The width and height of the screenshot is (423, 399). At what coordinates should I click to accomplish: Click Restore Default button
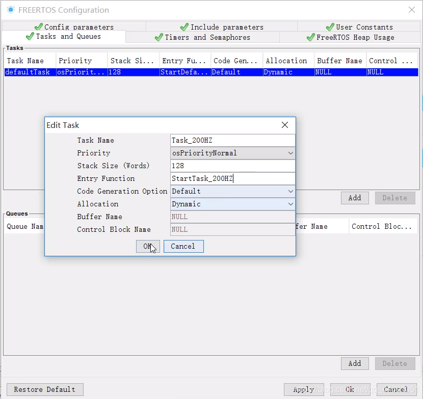coord(45,389)
